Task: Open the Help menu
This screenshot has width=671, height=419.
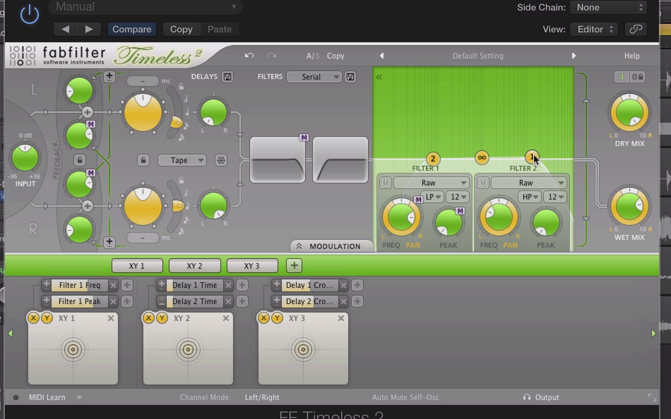Action: coord(632,56)
